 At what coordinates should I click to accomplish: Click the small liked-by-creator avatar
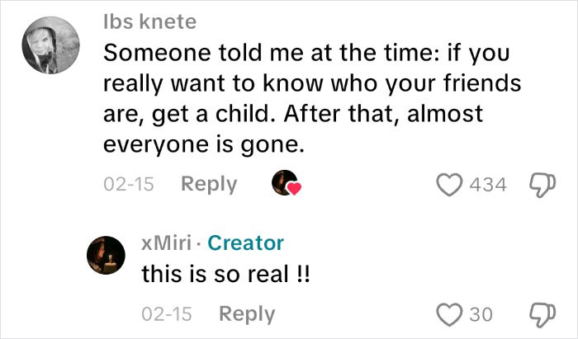285,183
